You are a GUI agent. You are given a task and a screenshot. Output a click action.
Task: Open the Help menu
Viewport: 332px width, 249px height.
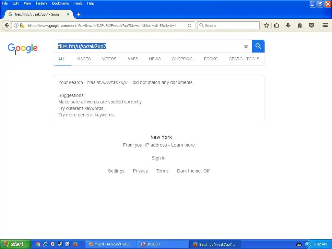(91, 3)
